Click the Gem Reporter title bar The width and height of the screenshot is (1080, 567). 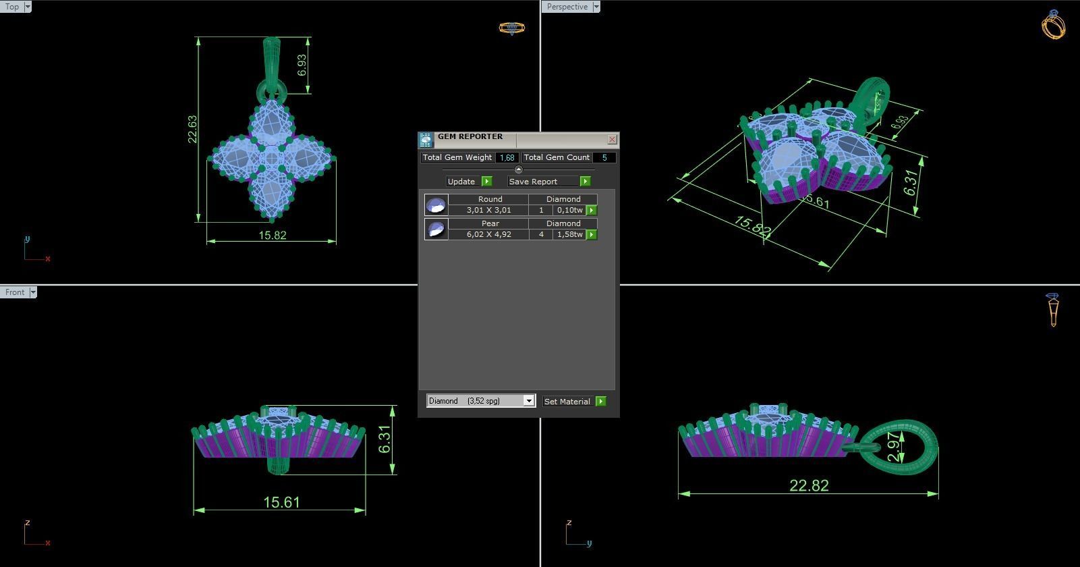(519, 140)
